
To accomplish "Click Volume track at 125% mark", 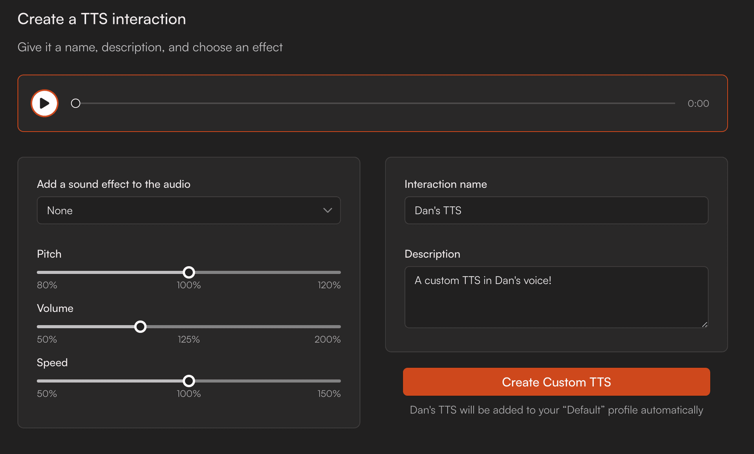I will (x=189, y=327).
